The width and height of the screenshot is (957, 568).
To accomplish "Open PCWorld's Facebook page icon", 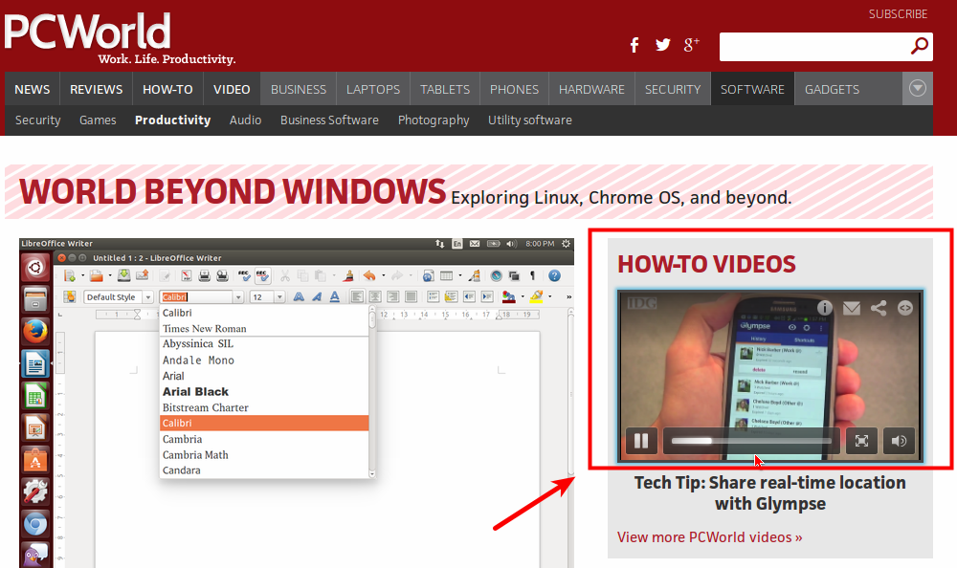I will 634,45.
